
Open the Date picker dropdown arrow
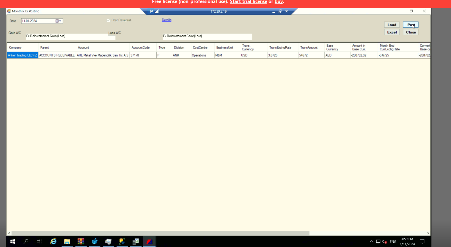click(60, 21)
